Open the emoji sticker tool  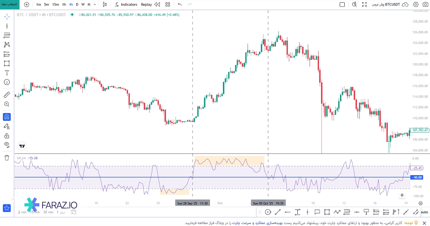tap(7, 82)
